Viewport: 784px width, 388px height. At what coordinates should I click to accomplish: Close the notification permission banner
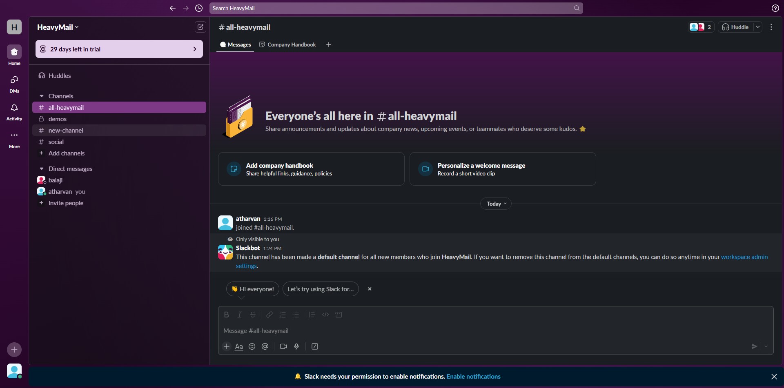[x=774, y=377]
